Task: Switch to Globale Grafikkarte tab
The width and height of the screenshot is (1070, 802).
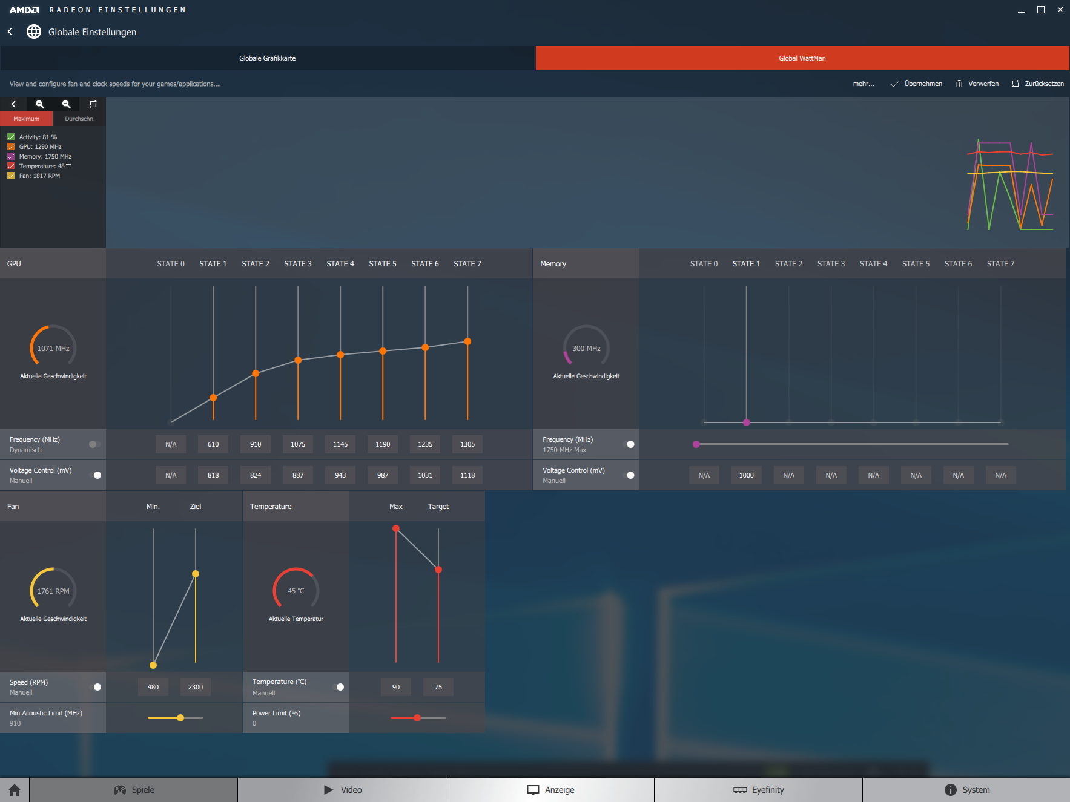Action: pos(268,58)
